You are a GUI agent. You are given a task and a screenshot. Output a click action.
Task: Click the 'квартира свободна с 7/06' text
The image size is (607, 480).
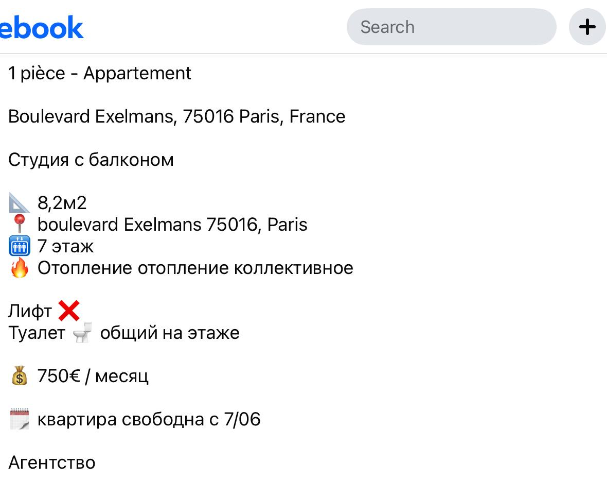(x=149, y=420)
